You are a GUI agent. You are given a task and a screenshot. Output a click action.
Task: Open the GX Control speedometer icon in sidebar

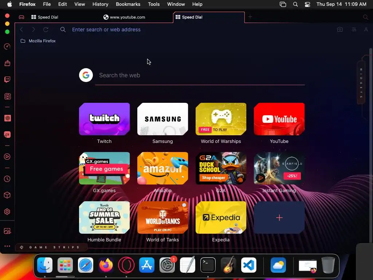coord(7,46)
